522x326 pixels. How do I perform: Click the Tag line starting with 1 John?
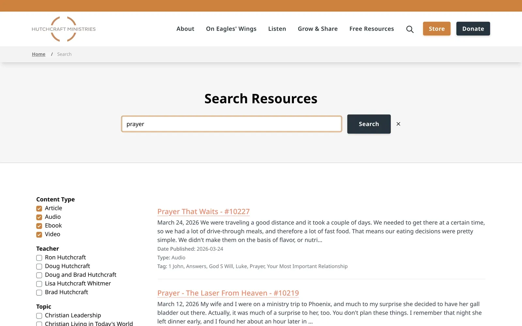[x=253, y=266]
